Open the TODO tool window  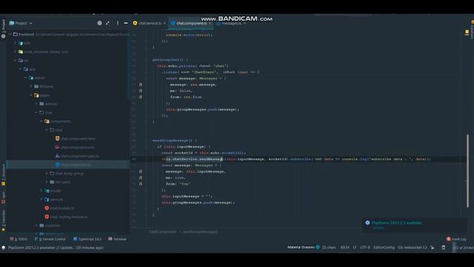(x=19, y=239)
